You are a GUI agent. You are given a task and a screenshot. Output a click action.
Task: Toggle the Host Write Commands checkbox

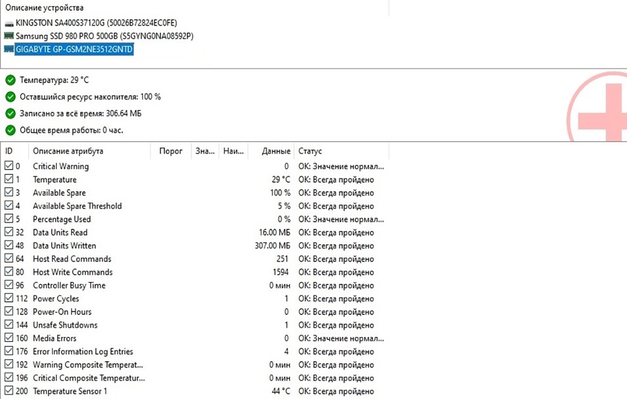click(x=9, y=271)
